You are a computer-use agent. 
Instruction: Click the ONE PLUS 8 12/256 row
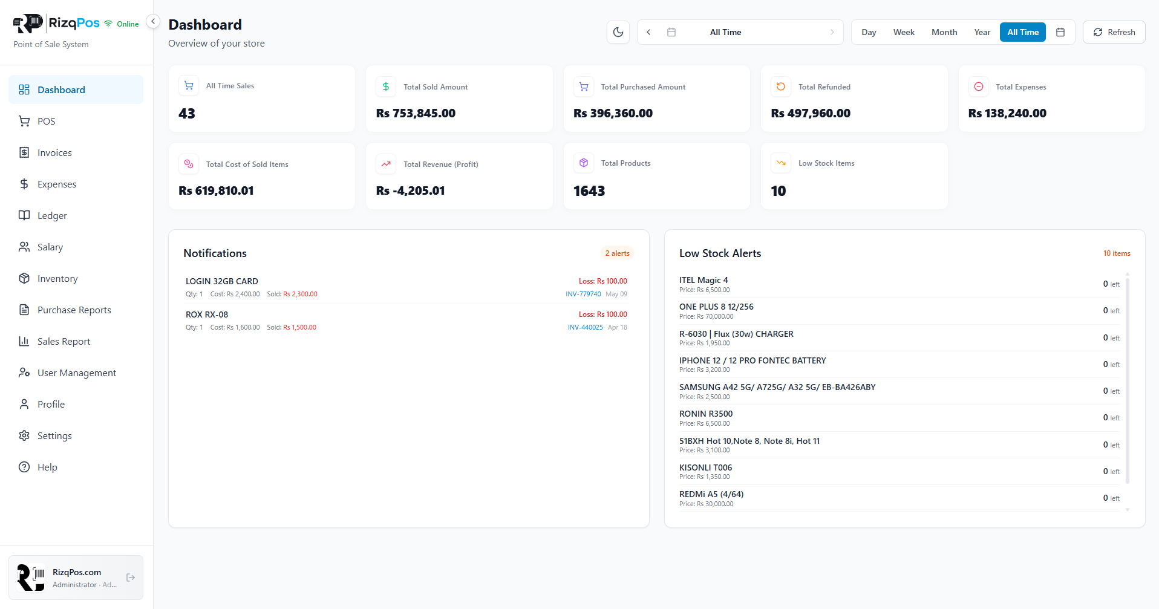pyautogui.click(x=899, y=311)
